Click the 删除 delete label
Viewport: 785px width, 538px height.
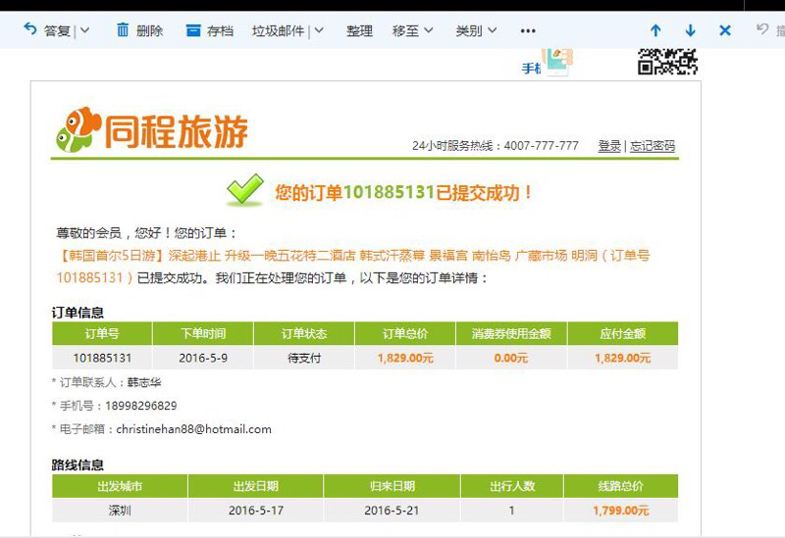coord(149,31)
